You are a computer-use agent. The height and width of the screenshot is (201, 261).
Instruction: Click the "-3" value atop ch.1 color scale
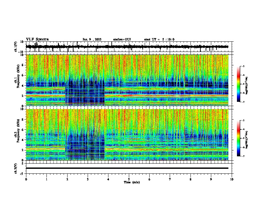pos(243,66)
